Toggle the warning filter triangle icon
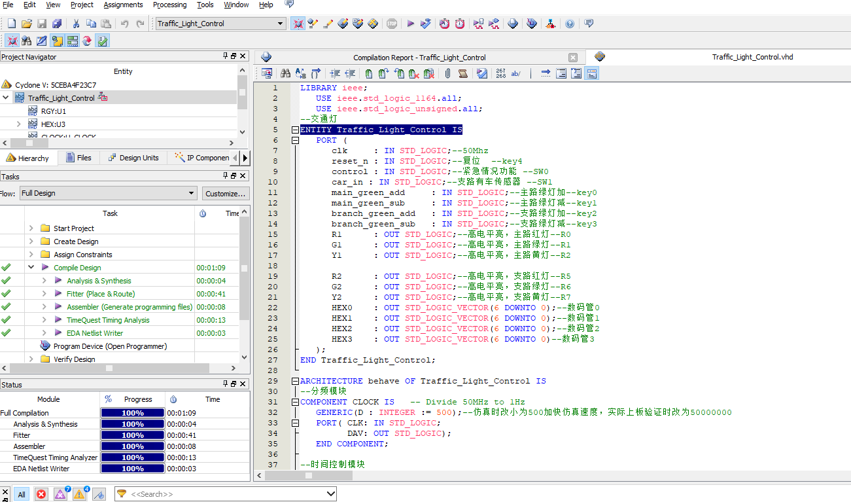Screen dimensions: 851x502 click(x=80, y=494)
